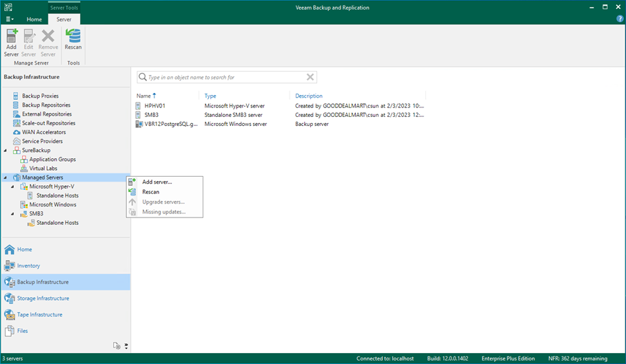Select Backup Repositories in the tree
Image resolution: width=626 pixels, height=364 pixels.
point(46,105)
